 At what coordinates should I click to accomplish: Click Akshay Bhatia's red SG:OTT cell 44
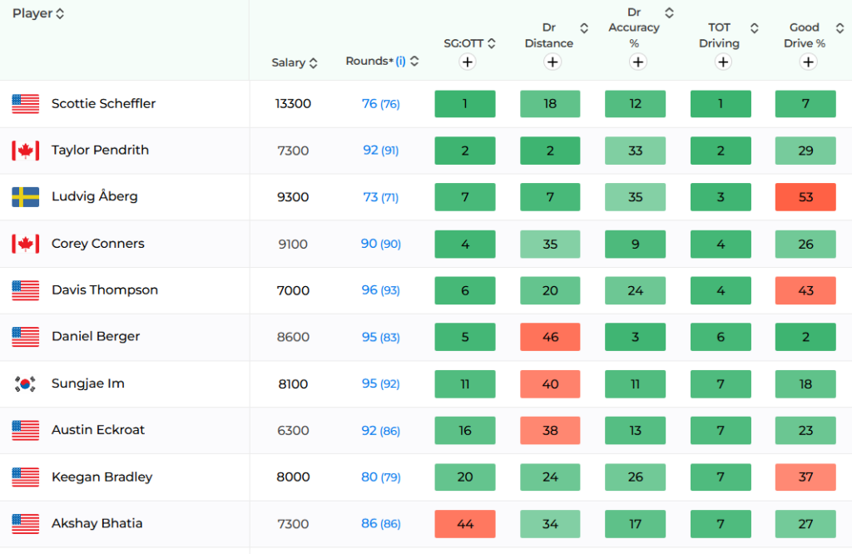pyautogui.click(x=465, y=524)
